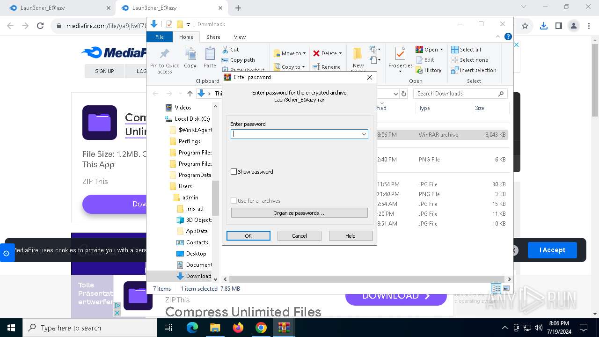Accept MediaFire cookies with I Accept
599x337 pixels.
tap(552, 250)
